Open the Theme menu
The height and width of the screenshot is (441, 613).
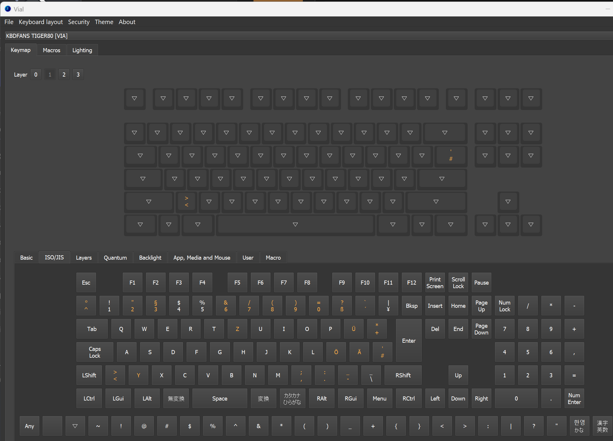point(104,22)
